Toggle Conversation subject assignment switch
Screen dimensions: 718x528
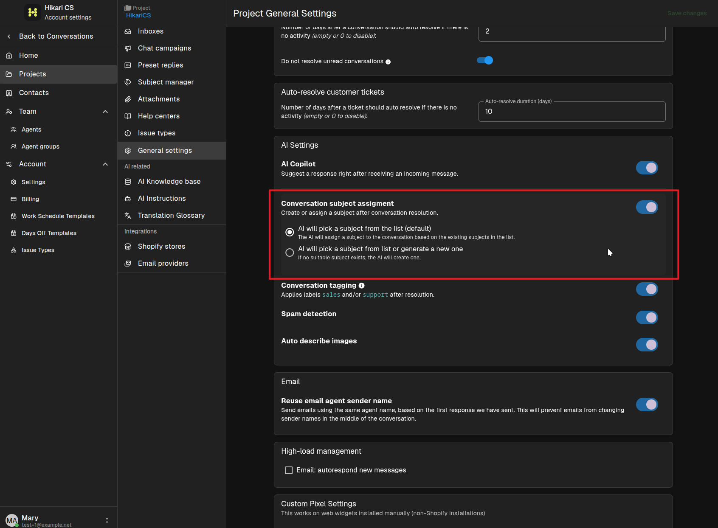point(647,207)
